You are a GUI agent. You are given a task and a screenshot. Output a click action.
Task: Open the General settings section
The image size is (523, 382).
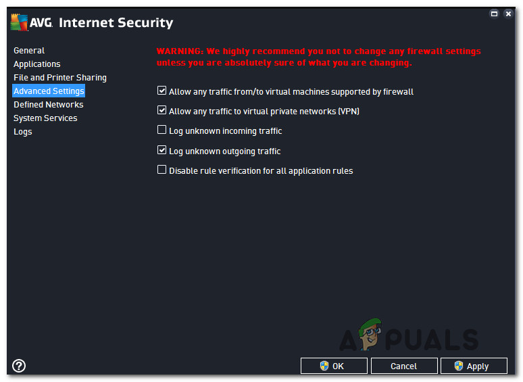tap(29, 51)
